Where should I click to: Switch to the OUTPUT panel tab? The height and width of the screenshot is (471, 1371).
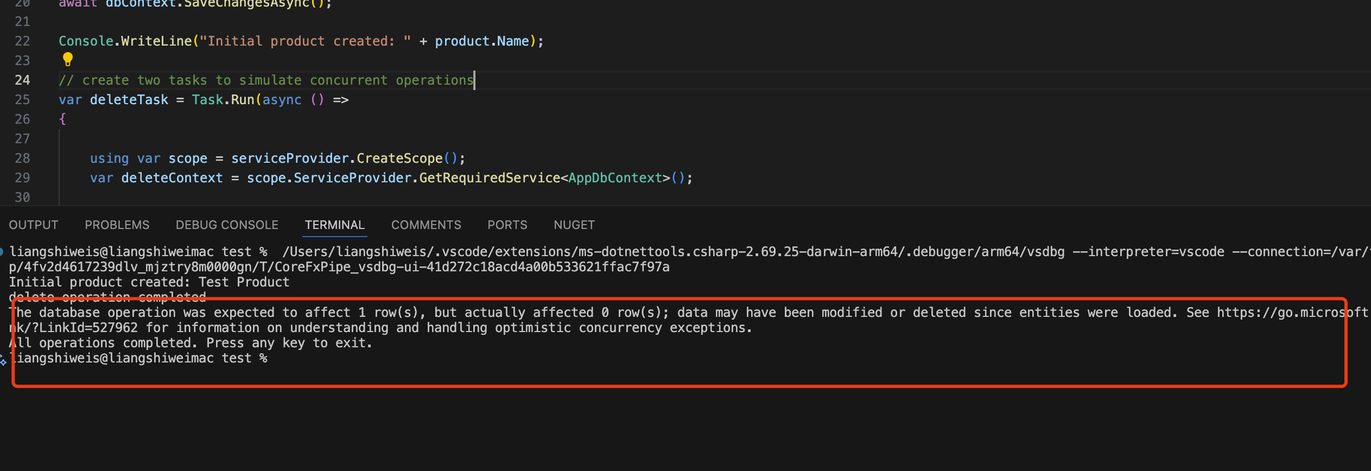click(x=33, y=225)
